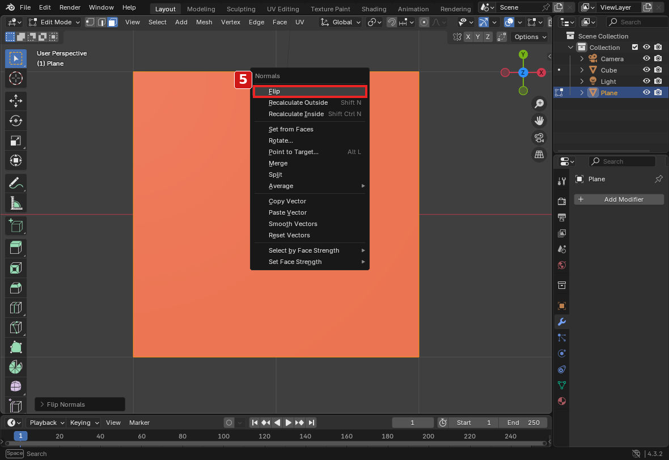The width and height of the screenshot is (669, 460).
Task: Select the Cursor tool in the toolbar
Action: click(16, 78)
